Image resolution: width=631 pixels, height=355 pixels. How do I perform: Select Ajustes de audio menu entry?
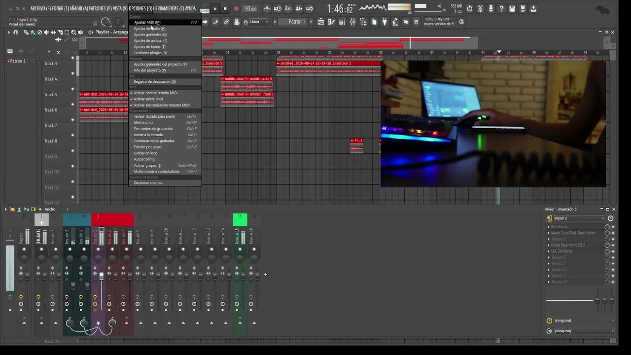(x=165, y=28)
